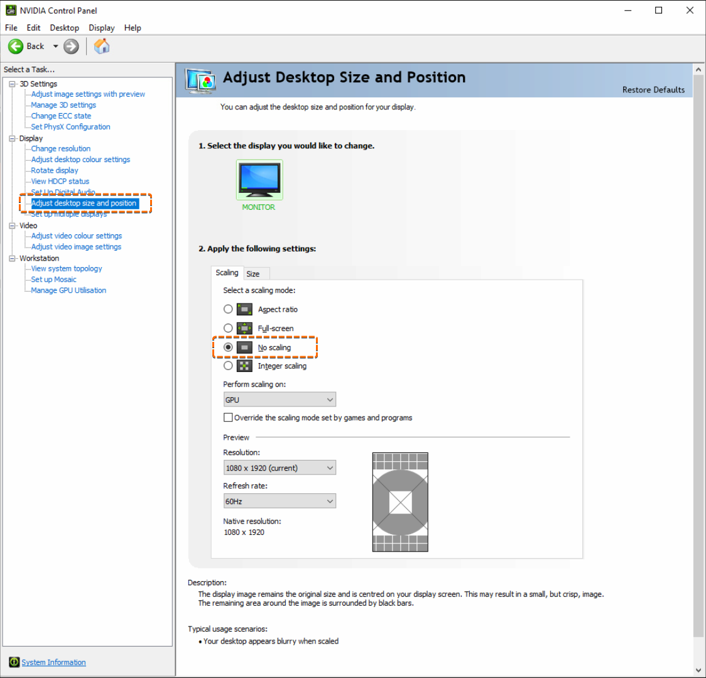Open Manage 3D settings
Viewport: 706px width, 678px height.
coord(63,105)
